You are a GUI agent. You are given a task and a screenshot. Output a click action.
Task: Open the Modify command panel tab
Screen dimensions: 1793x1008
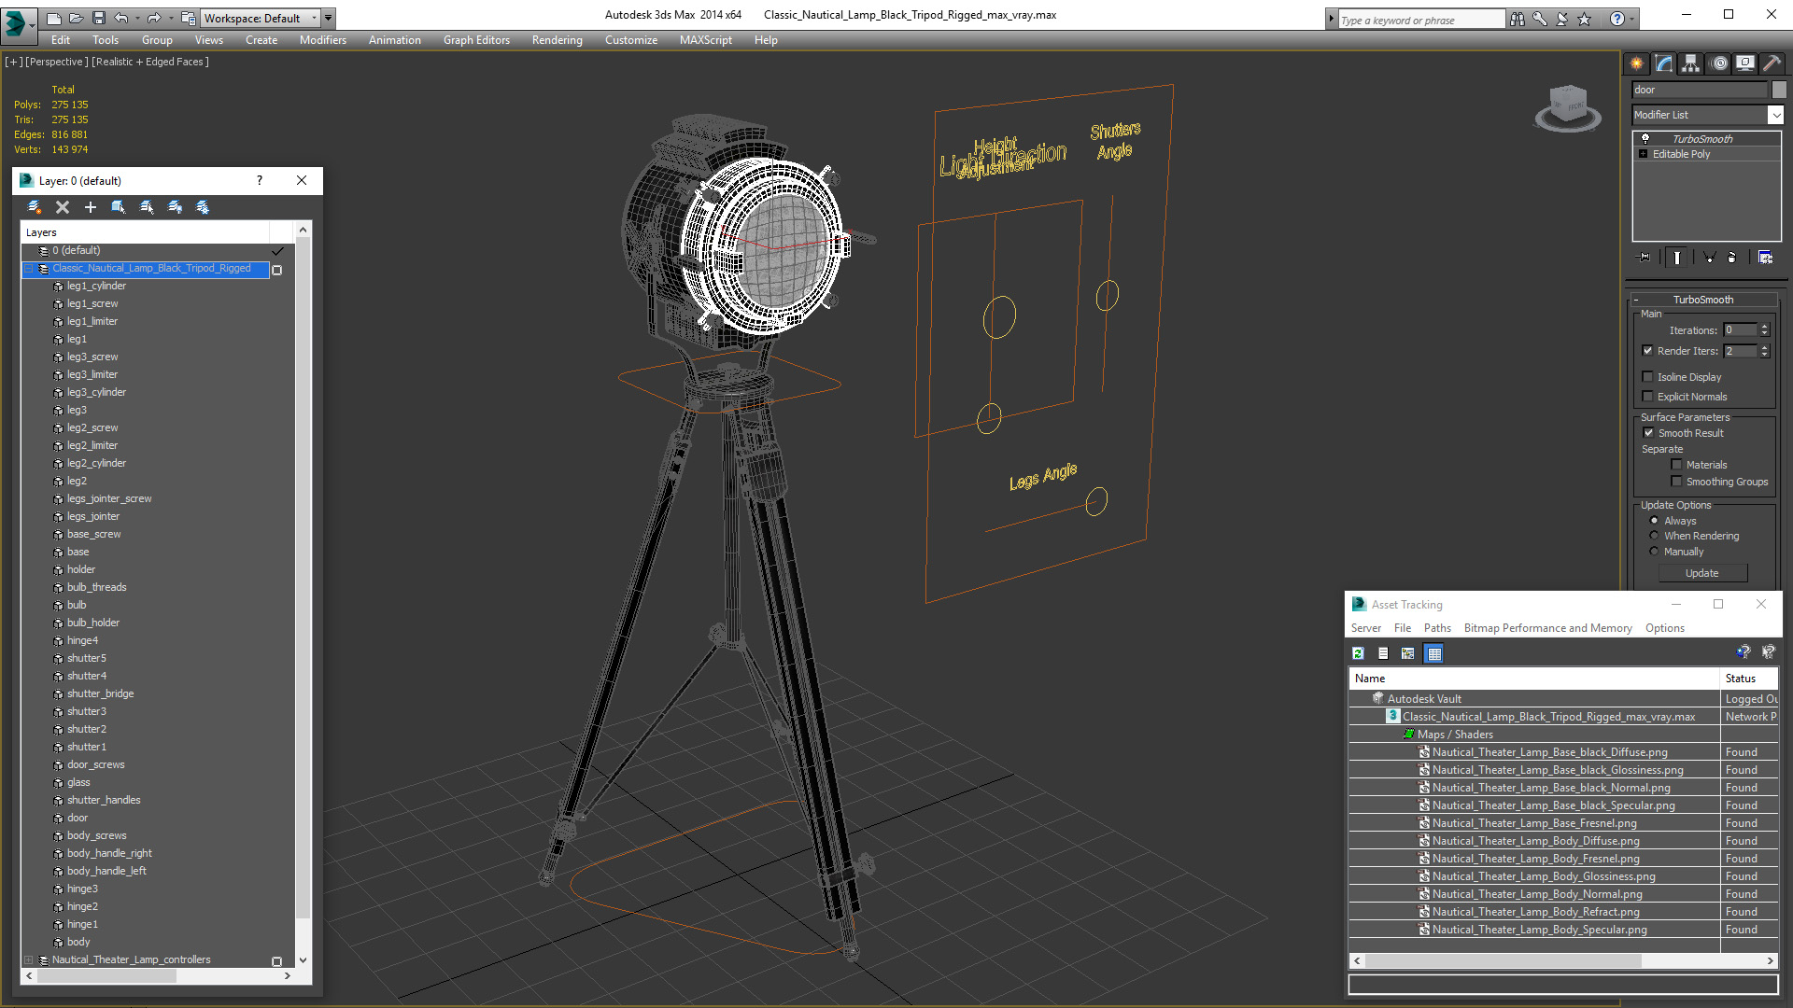click(x=1664, y=63)
